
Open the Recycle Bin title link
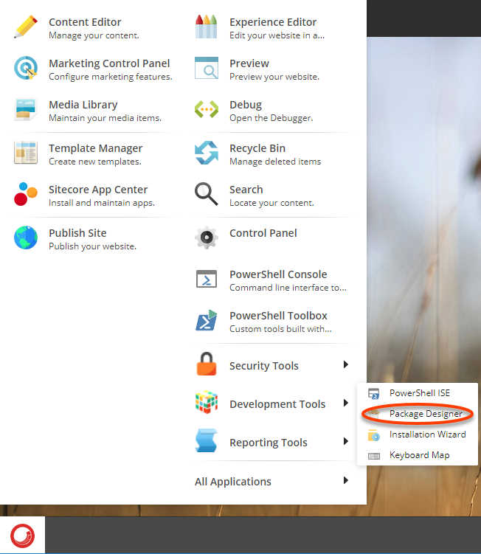click(257, 149)
